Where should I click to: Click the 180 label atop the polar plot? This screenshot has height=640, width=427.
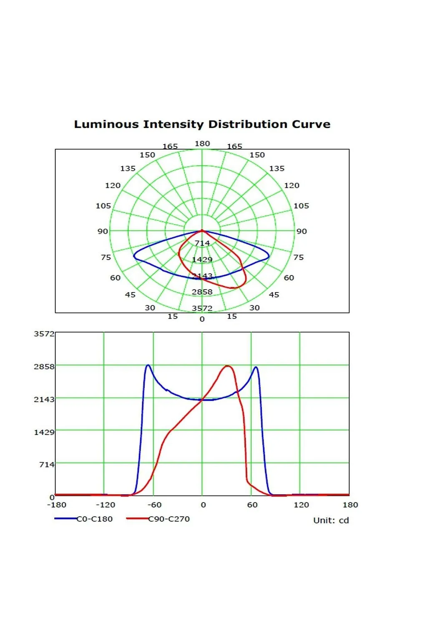tap(202, 144)
